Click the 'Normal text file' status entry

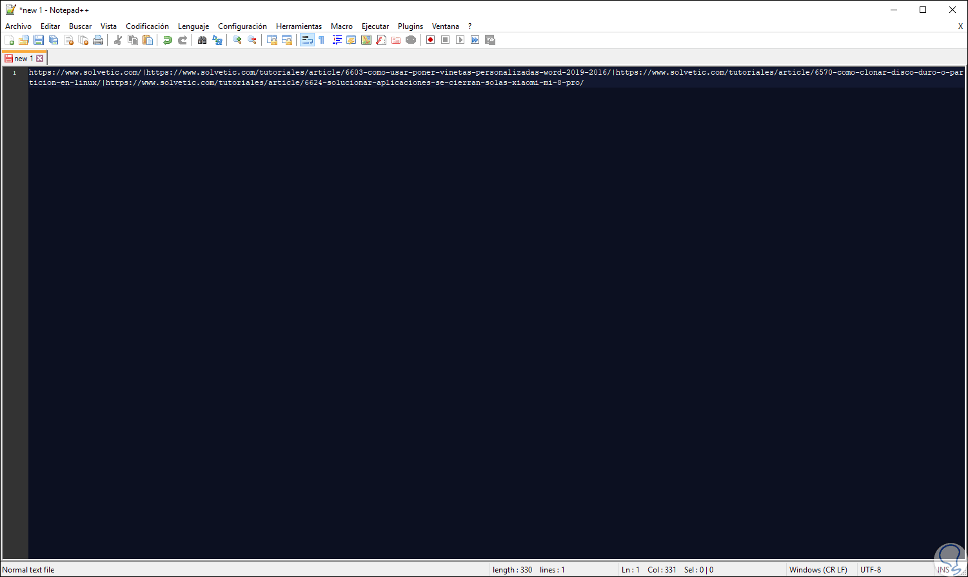(x=28, y=570)
